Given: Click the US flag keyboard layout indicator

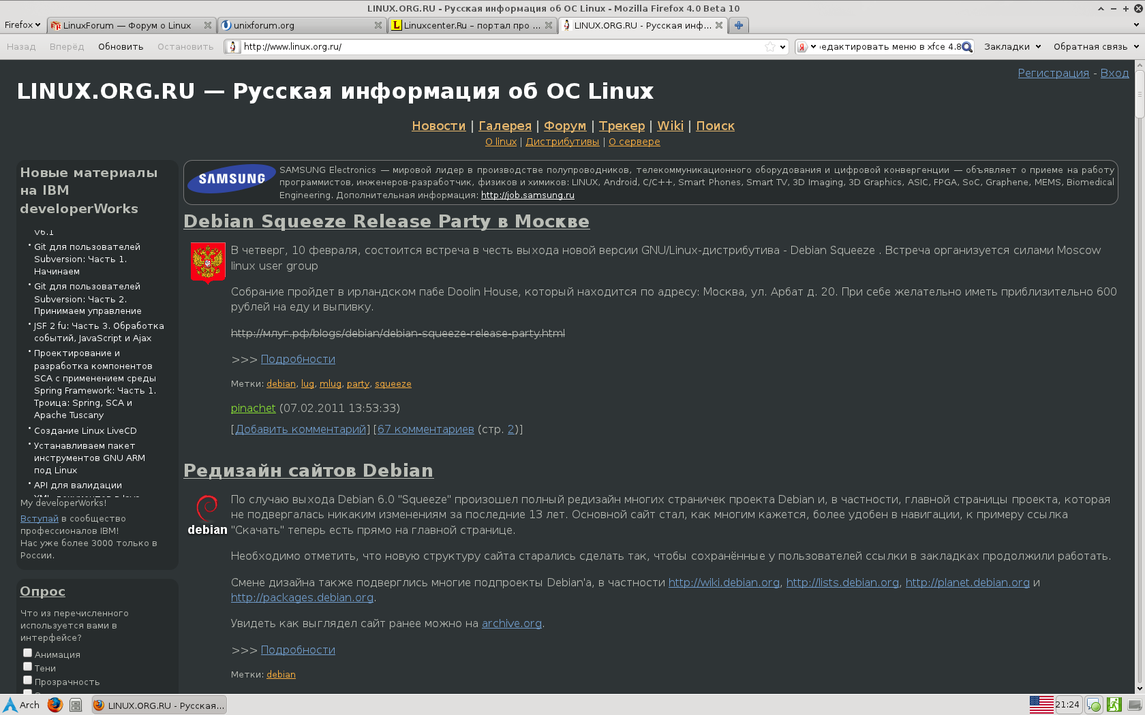Looking at the screenshot, I should point(1041,705).
